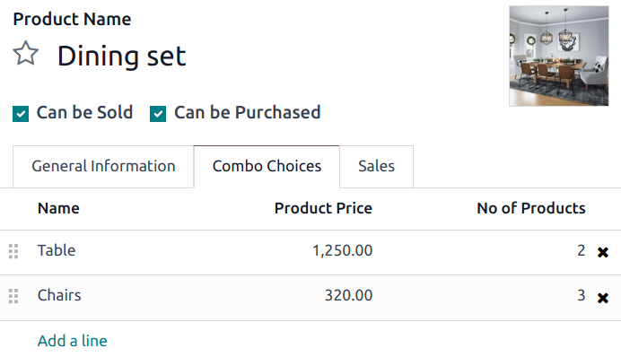The height and width of the screenshot is (357, 621).
Task: Select the Combo Choices tab
Action: (267, 167)
